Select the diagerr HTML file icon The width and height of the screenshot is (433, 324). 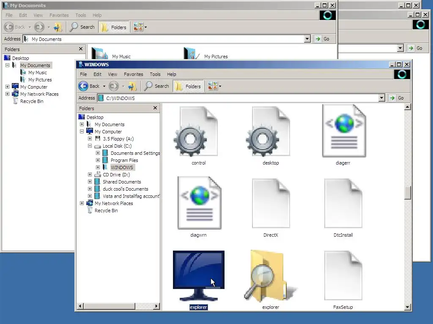[343, 131]
